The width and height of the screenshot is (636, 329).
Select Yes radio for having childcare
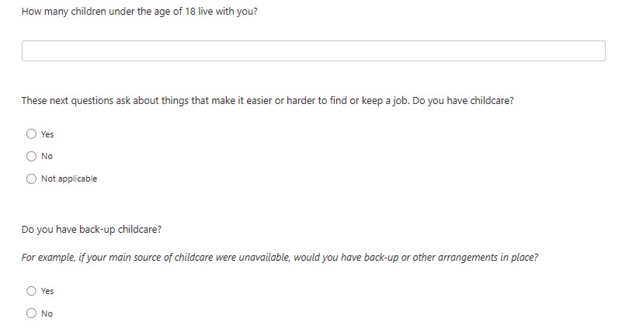pyautogui.click(x=31, y=134)
